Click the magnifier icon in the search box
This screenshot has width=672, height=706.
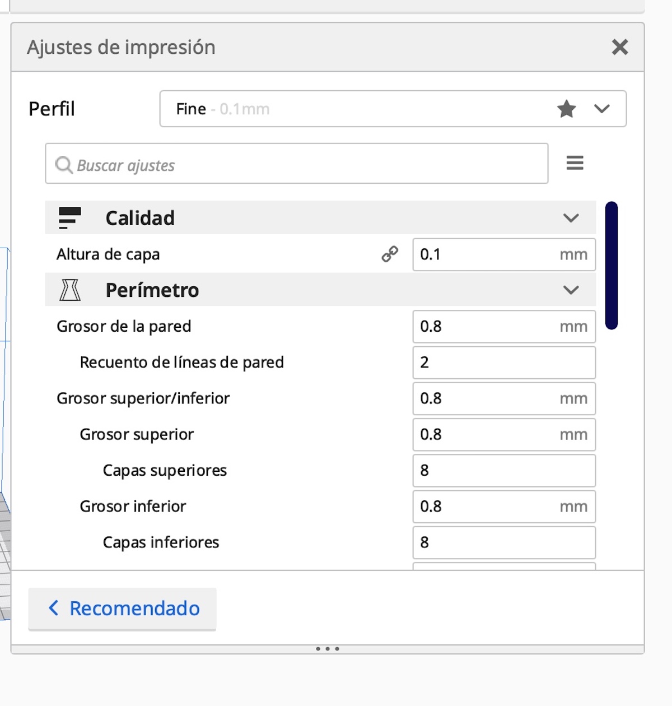(x=64, y=165)
